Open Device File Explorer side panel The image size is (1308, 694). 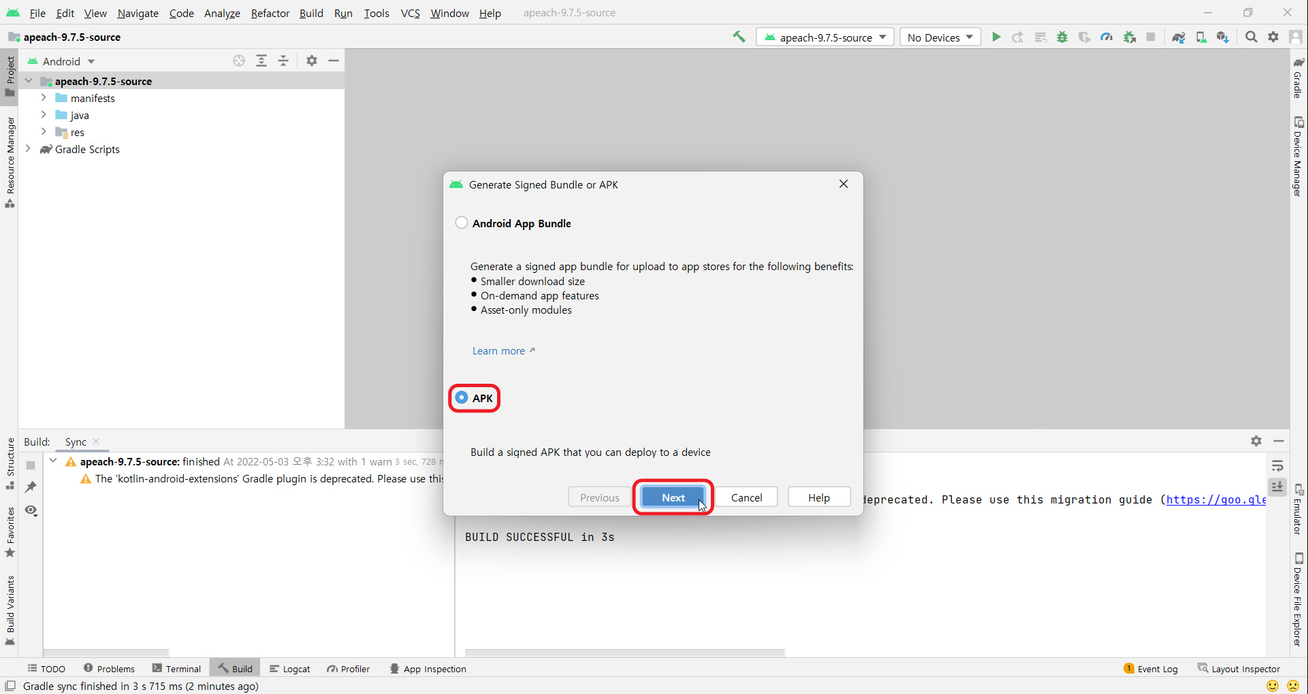[x=1298, y=599]
